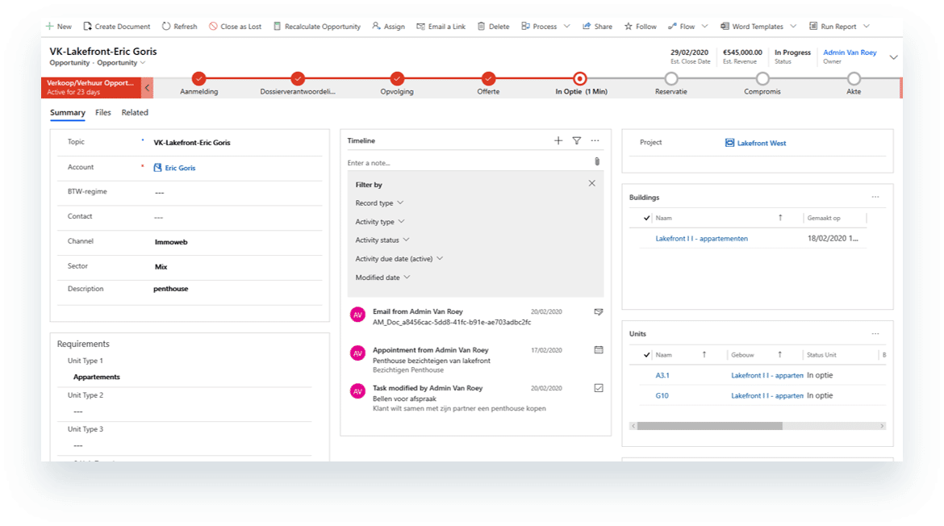Switch to the Summary tab
This screenshot has width=944, height=526.
click(x=68, y=113)
